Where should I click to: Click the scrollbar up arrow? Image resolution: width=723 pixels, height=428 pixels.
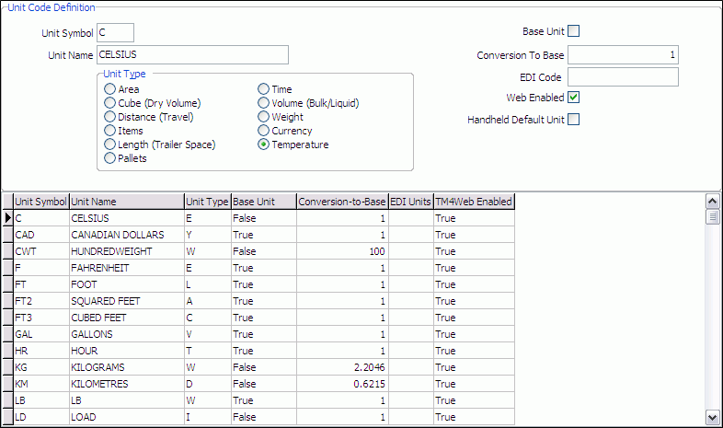[x=711, y=201]
